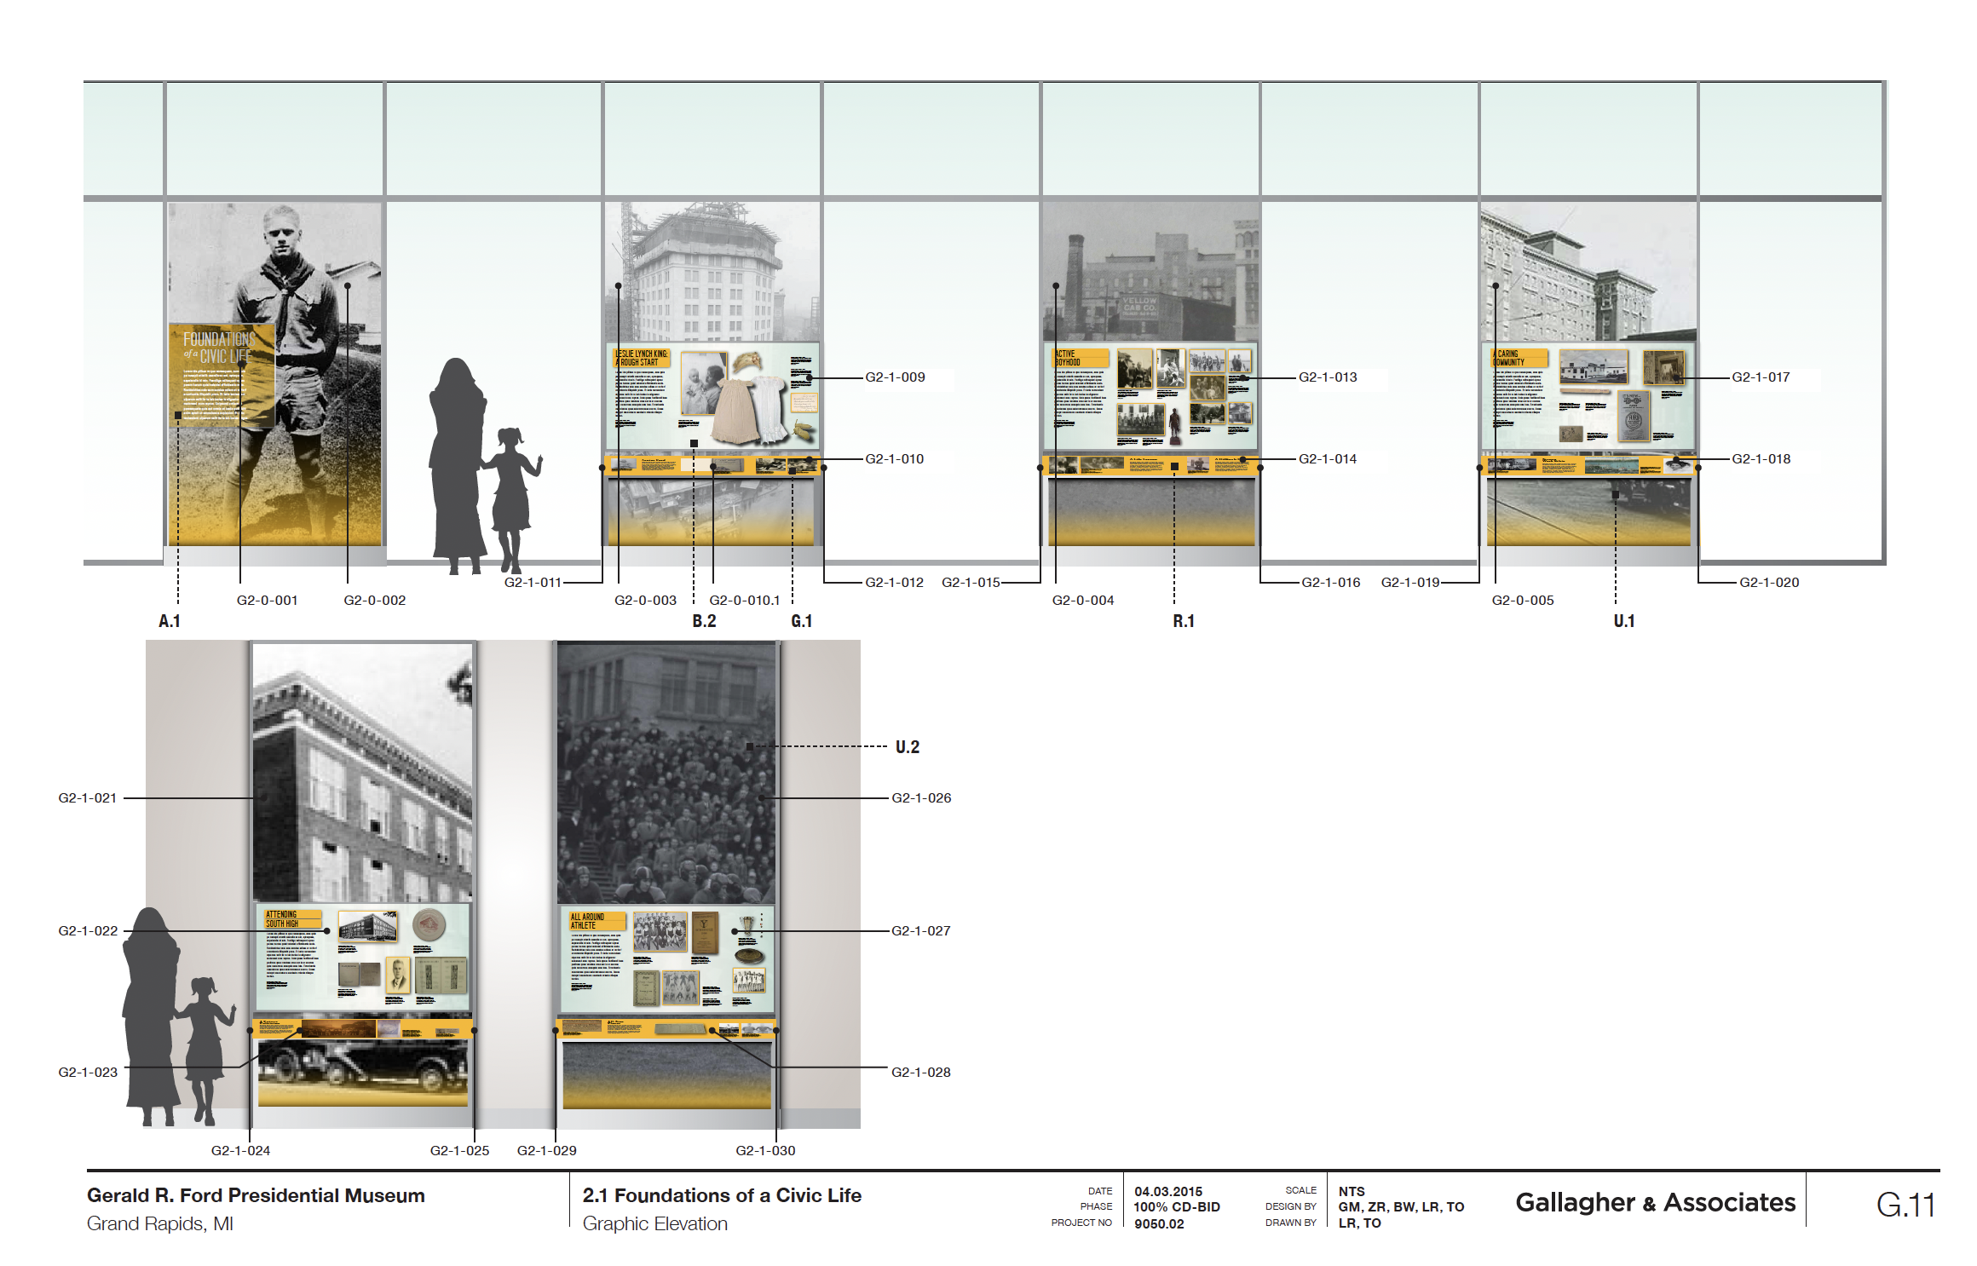Click the G2-1-026 callout label
Viewport: 1977px width, 1266px height.
click(x=921, y=798)
